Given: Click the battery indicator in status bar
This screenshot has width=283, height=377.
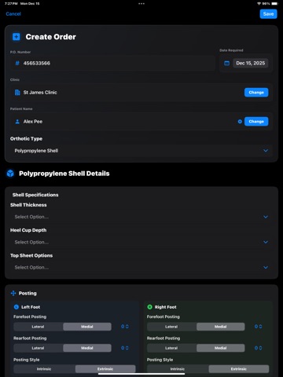Looking at the screenshot, I should (274, 4).
